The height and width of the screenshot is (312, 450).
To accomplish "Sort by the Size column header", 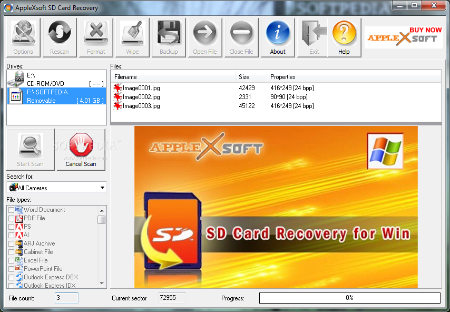I will click(x=251, y=77).
